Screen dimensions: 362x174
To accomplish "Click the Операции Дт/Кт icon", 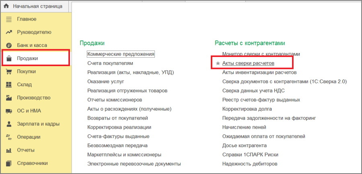I will (9, 137).
